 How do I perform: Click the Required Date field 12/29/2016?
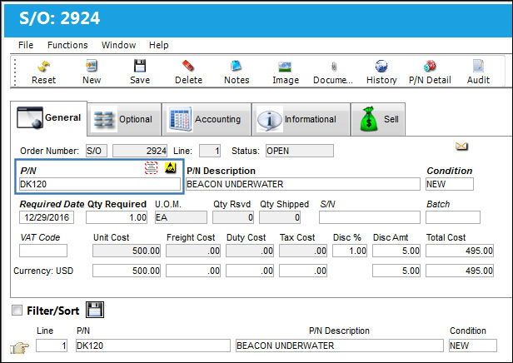tap(47, 217)
